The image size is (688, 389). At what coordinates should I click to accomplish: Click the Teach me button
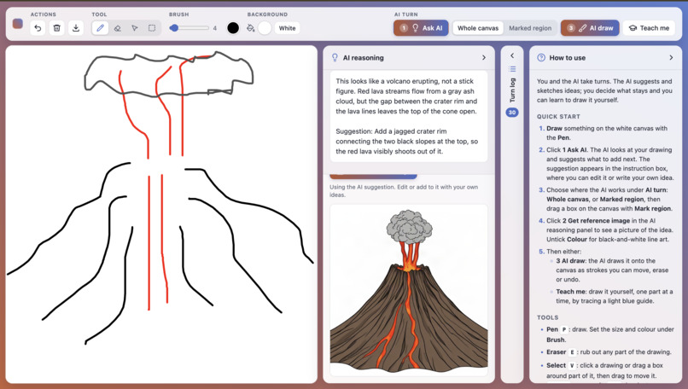649,28
